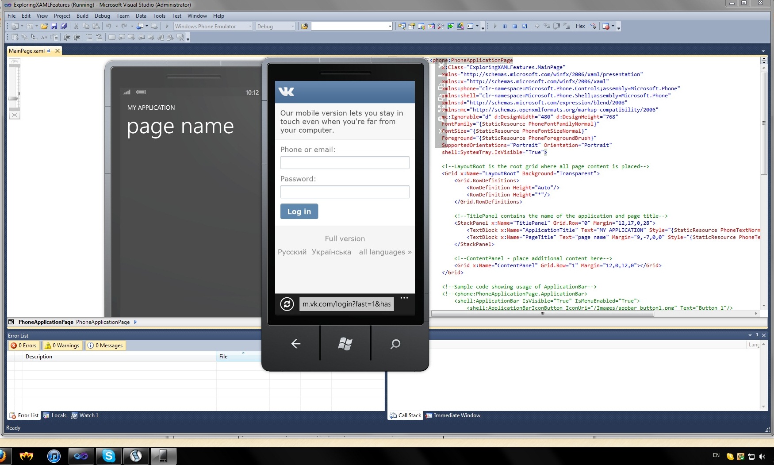Click the VK logo in emulator
This screenshot has height=465, width=774.
(286, 92)
